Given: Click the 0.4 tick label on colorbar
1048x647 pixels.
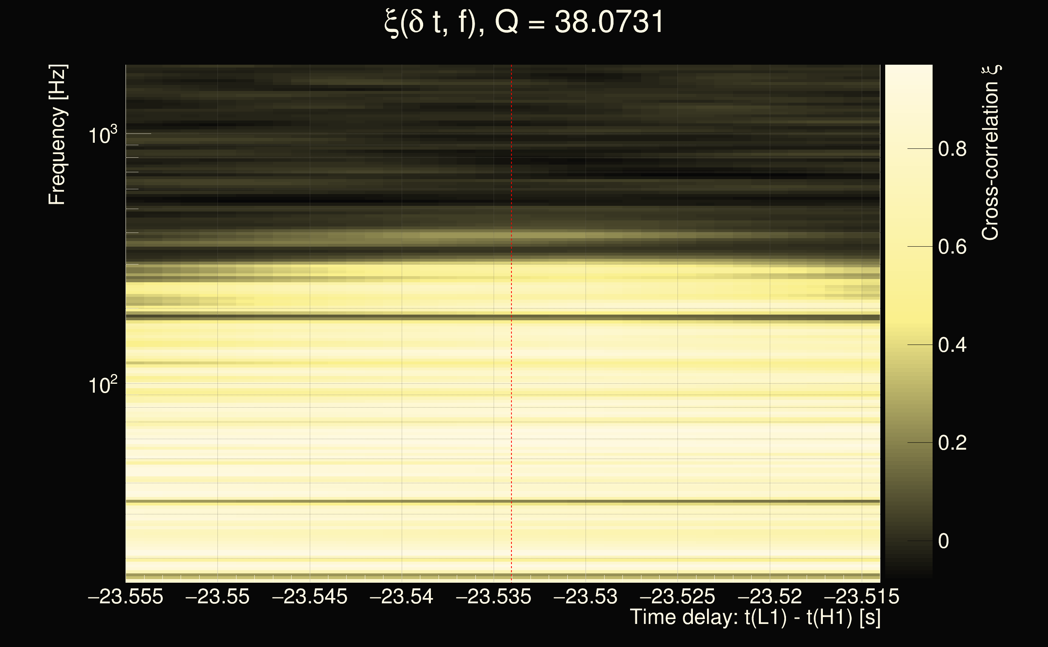Looking at the screenshot, I should 952,345.
